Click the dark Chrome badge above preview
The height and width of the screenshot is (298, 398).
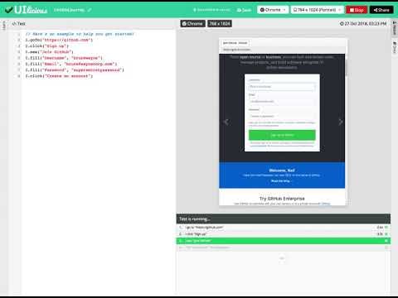click(x=192, y=24)
